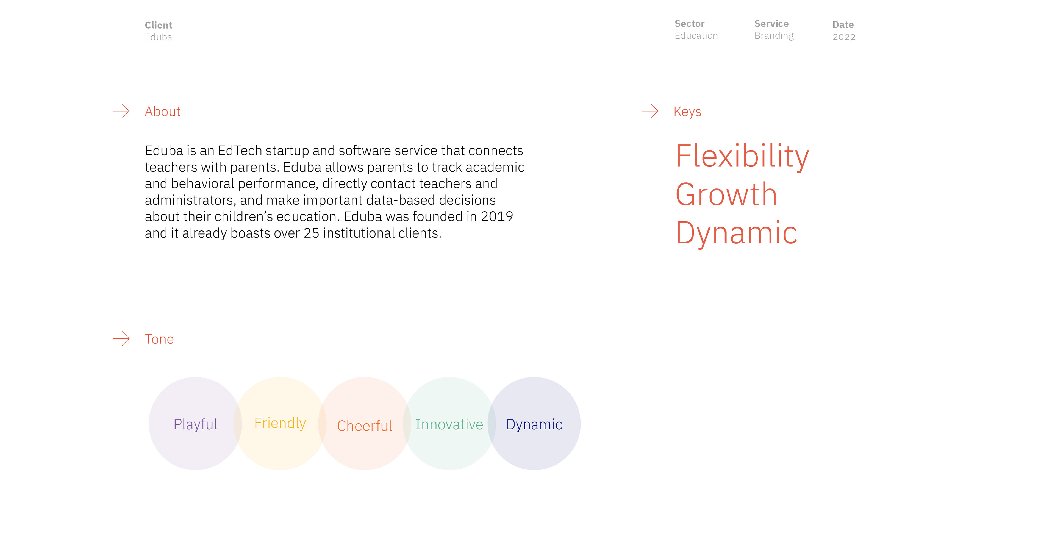This screenshot has width=1055, height=545.
Task: Click the Eduba client name
Action: (159, 37)
